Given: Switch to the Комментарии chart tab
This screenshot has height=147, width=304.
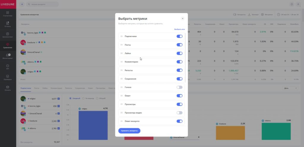Looking at the screenshot, I should (56, 88).
